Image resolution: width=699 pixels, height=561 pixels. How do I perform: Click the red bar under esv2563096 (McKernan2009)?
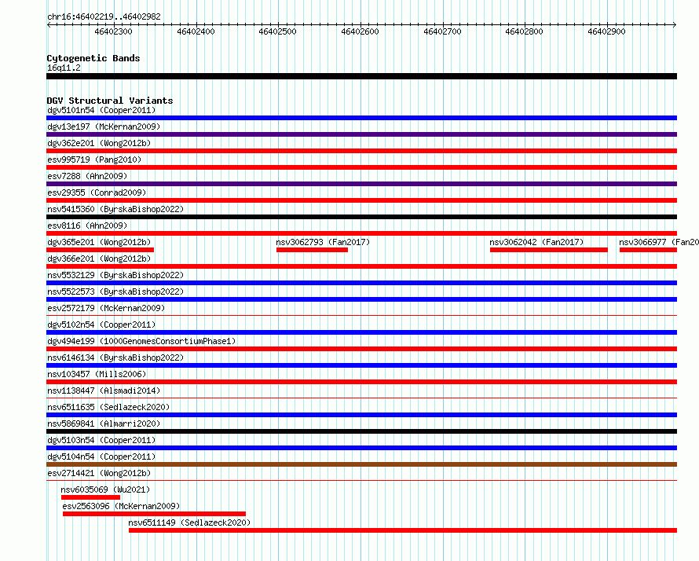coord(154,514)
